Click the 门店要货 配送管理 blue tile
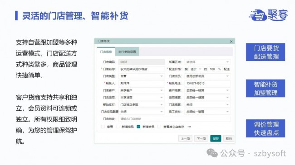This screenshot has width=295, height=165. (265, 52)
